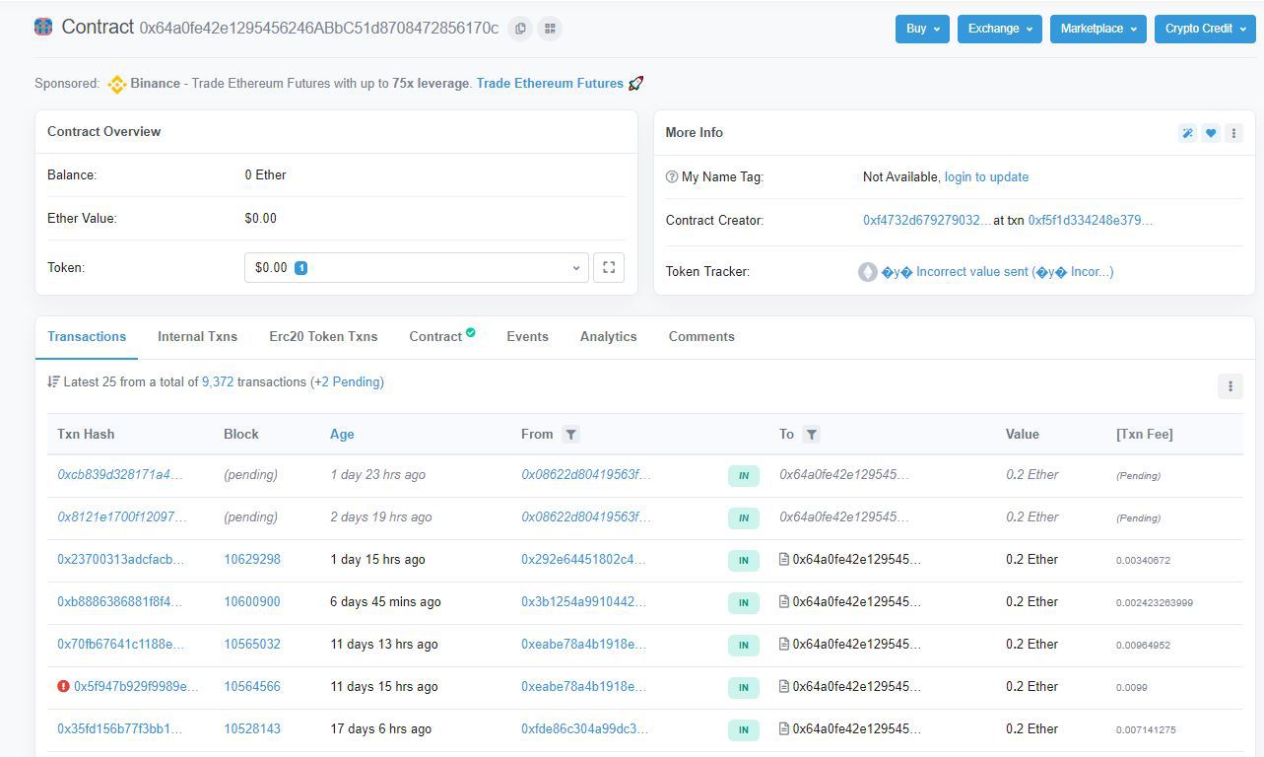Click the login to update link
The height and width of the screenshot is (757, 1264).
(x=986, y=177)
